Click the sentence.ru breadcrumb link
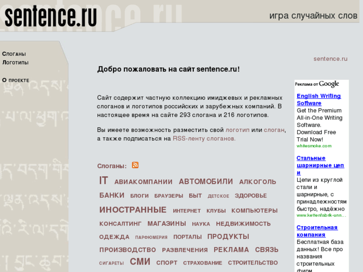The image size is (363, 272). pyautogui.click(x=331, y=59)
